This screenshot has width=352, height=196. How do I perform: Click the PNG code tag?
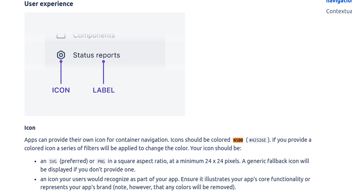click(101, 161)
